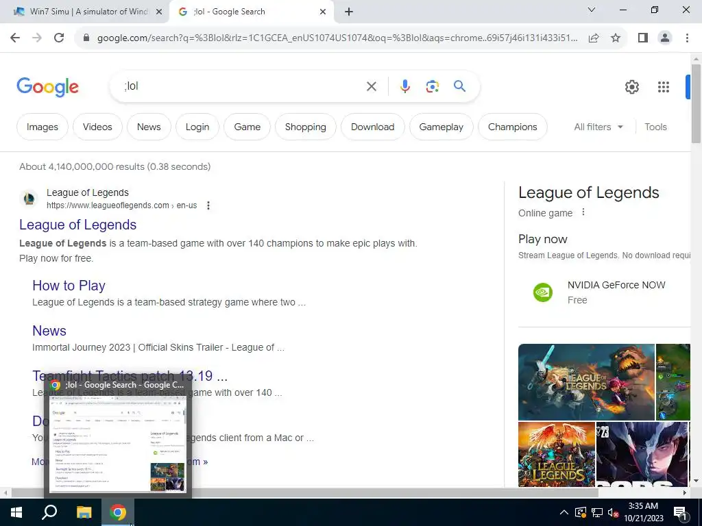Open the Windows Start menu

(x=16, y=512)
